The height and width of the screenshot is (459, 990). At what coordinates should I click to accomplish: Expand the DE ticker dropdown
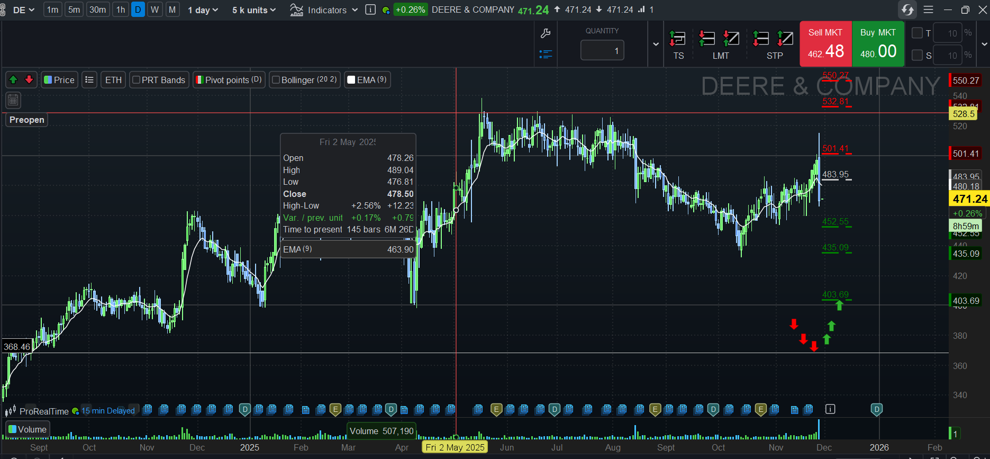coord(24,10)
